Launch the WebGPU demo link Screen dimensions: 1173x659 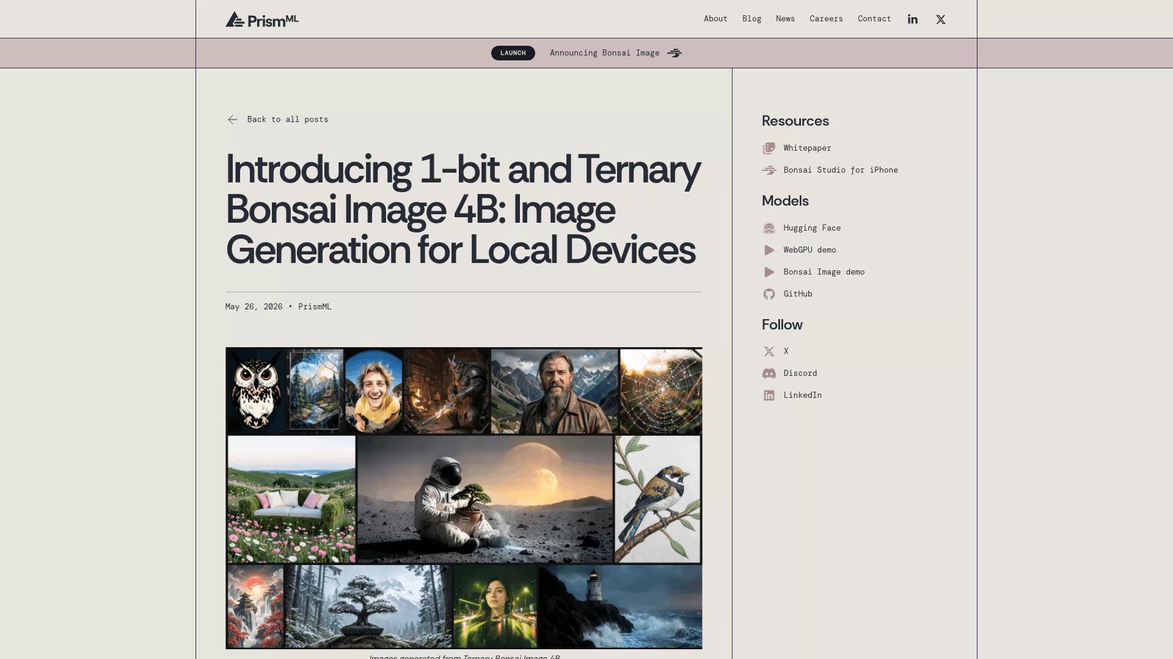point(809,250)
